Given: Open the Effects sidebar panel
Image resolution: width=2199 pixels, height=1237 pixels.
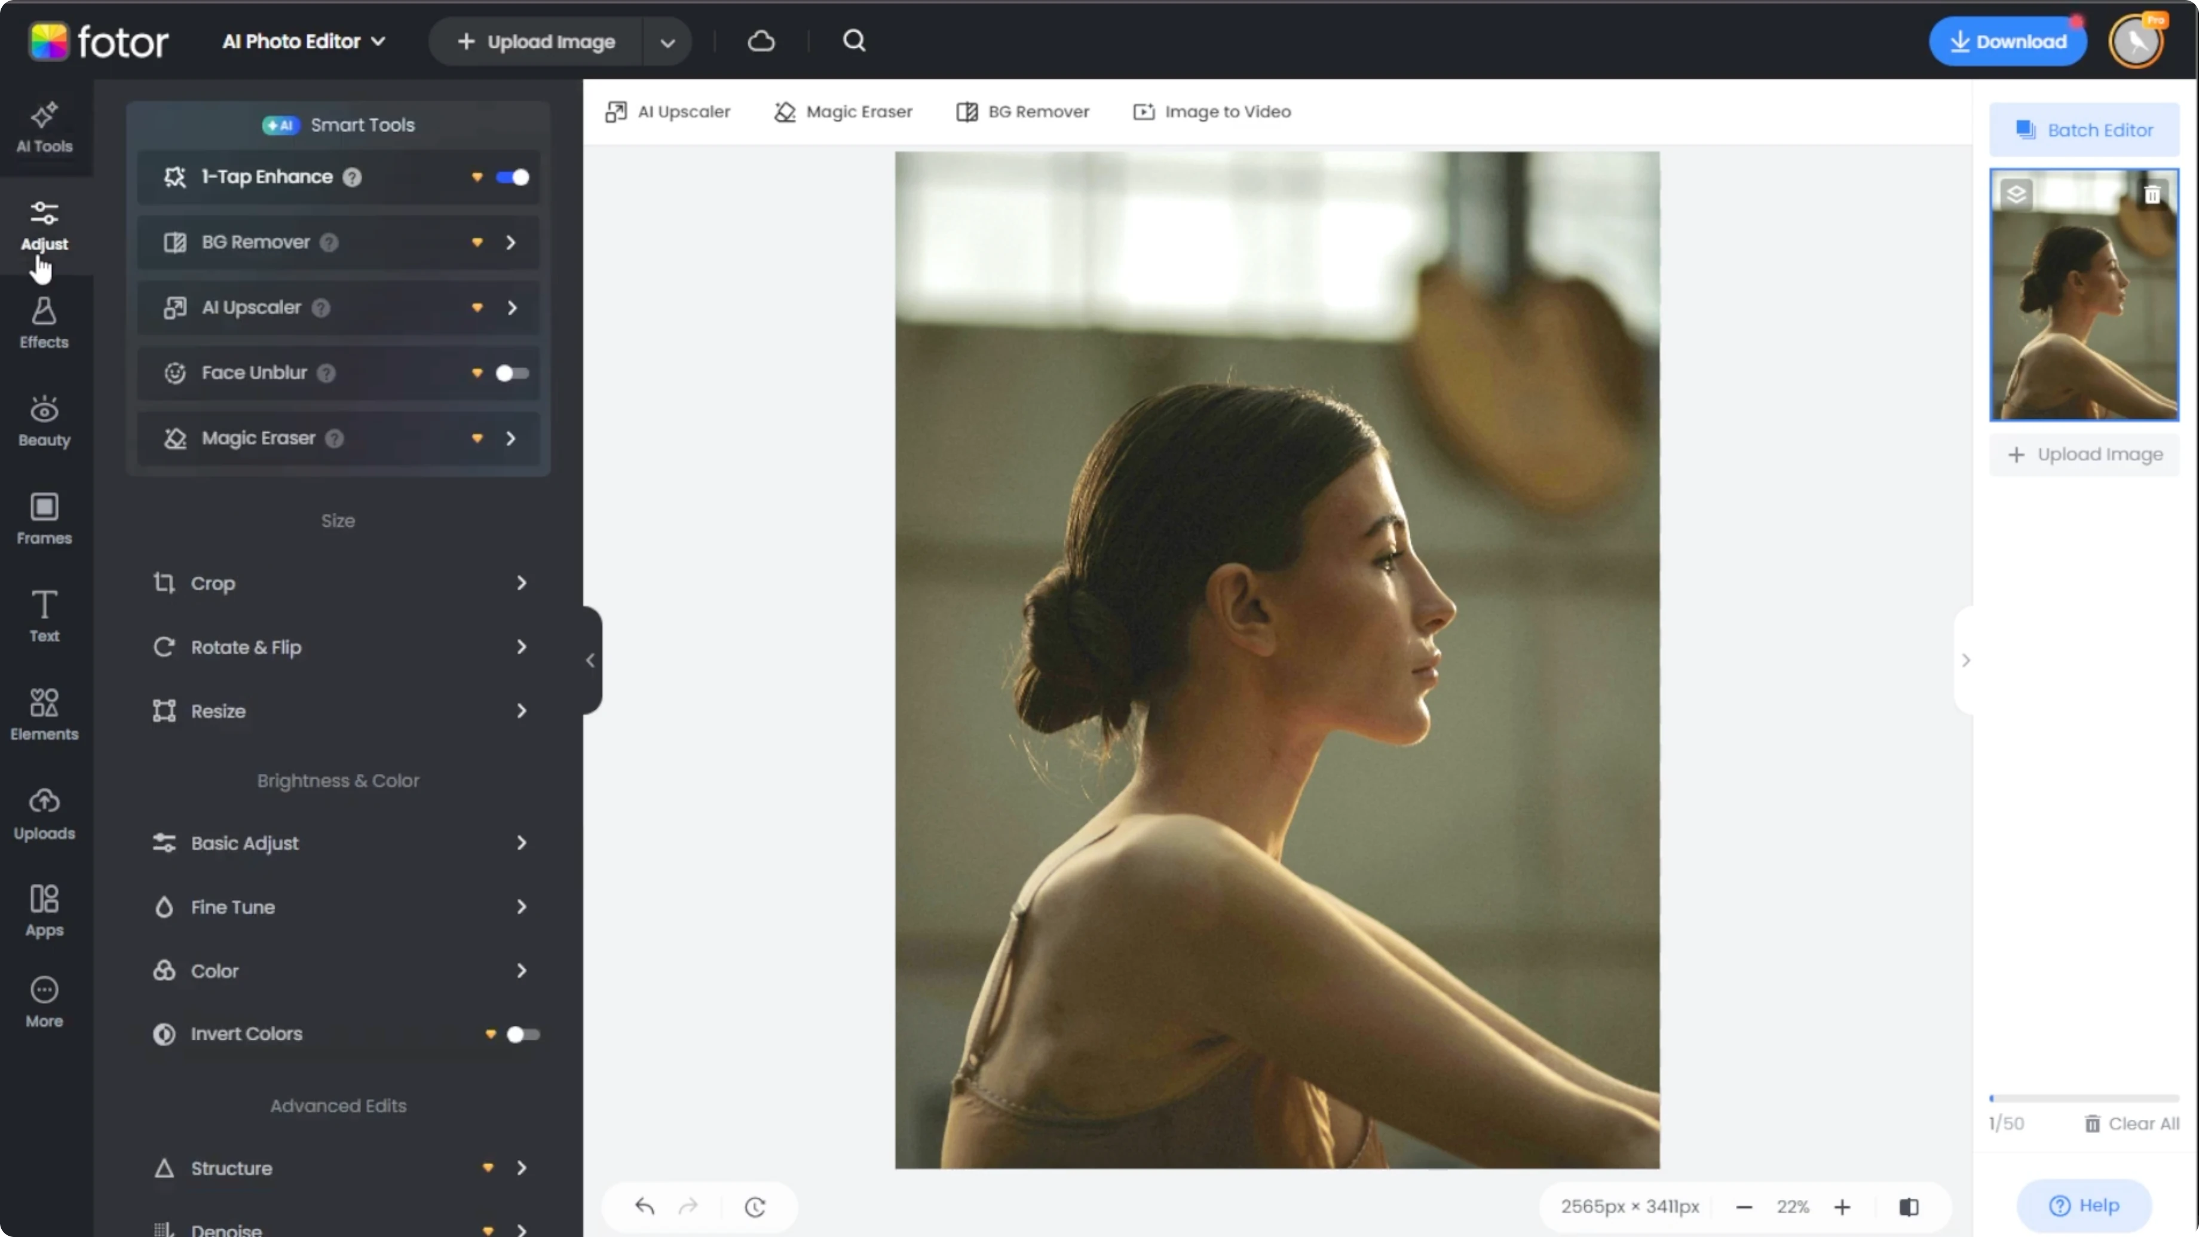Looking at the screenshot, I should coord(44,323).
